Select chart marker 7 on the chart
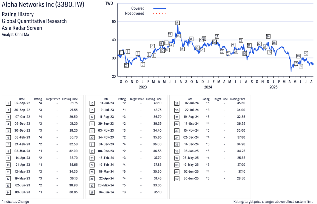Image resolution: width=317 pixels, height=204 pixels. click(x=153, y=46)
